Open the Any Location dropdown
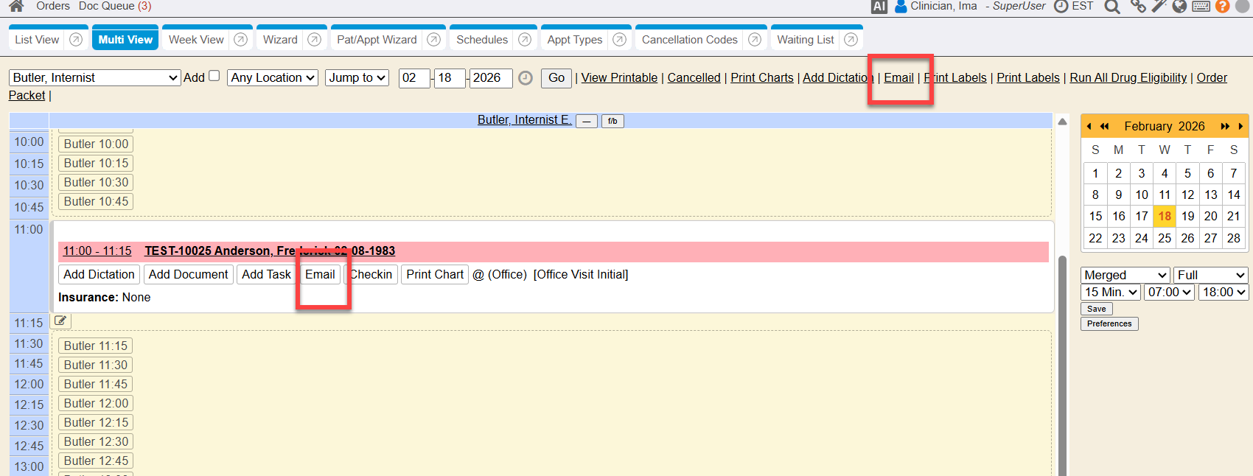This screenshot has width=1253, height=476. pyautogui.click(x=273, y=78)
